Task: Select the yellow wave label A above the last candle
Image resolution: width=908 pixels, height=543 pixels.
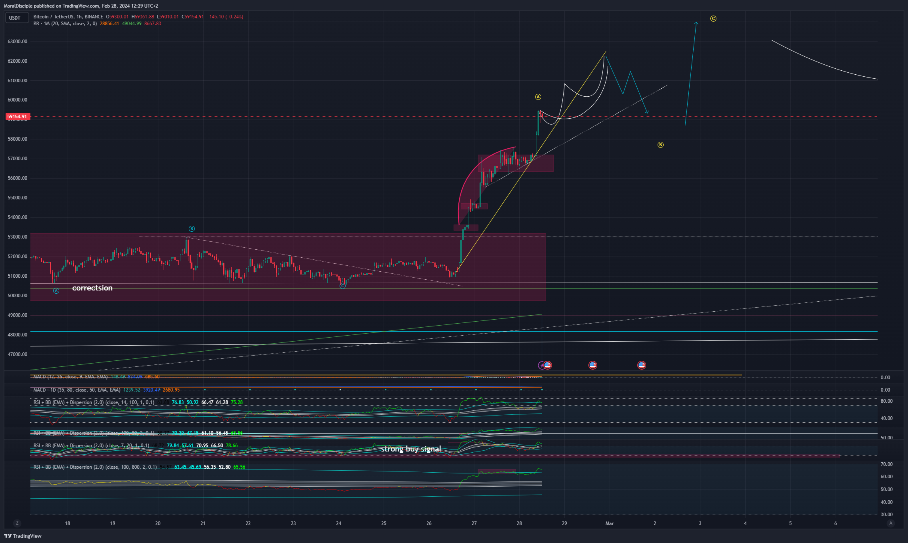Action: coord(538,97)
